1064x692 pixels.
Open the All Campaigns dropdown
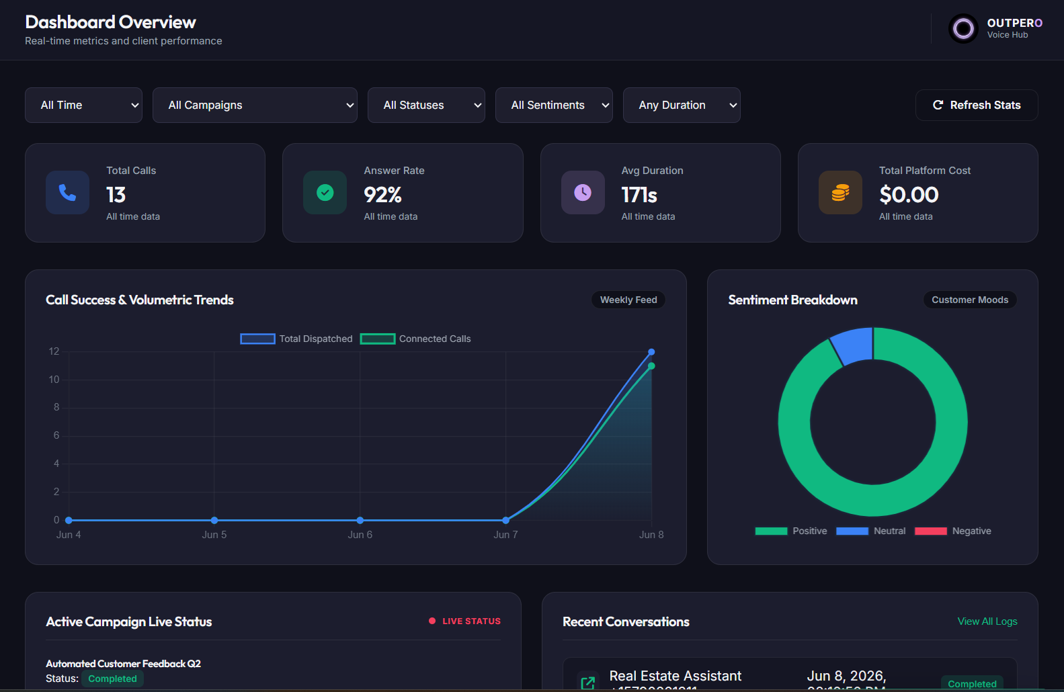click(x=255, y=105)
